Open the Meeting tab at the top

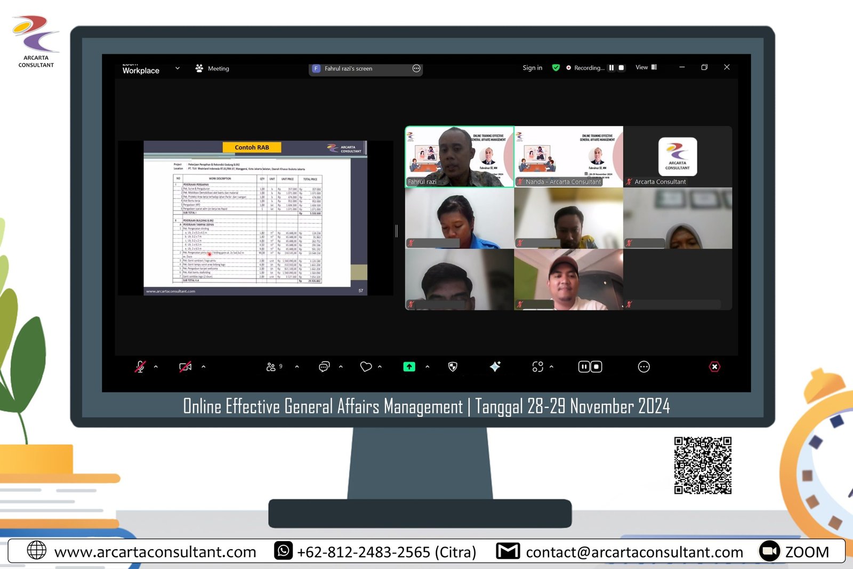pos(212,69)
